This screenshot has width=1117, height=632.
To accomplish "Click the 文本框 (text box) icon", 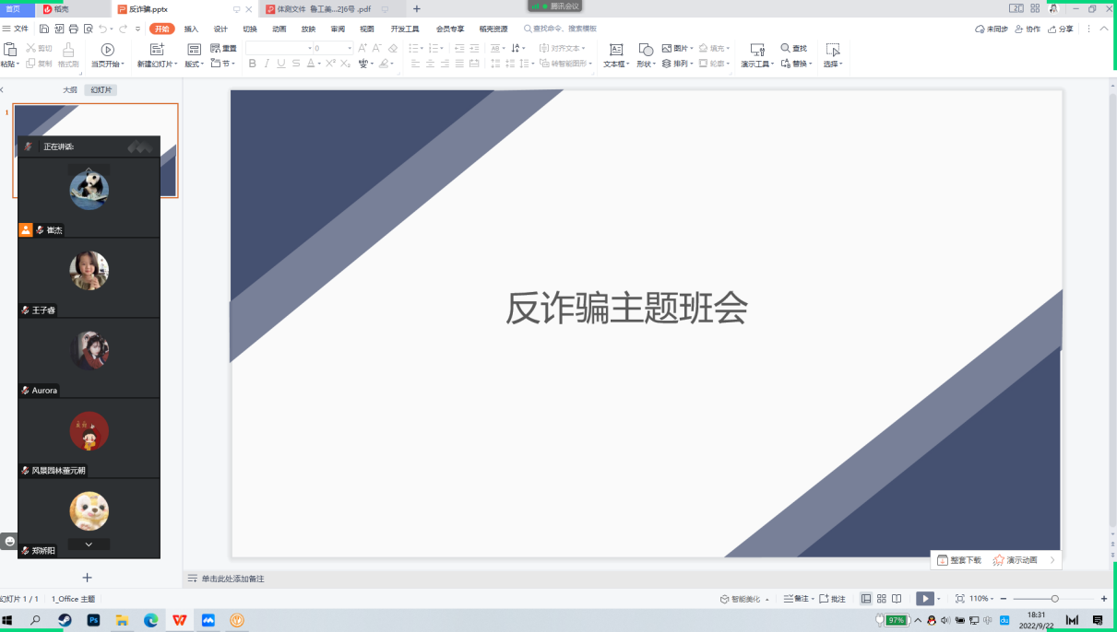I will coord(615,50).
